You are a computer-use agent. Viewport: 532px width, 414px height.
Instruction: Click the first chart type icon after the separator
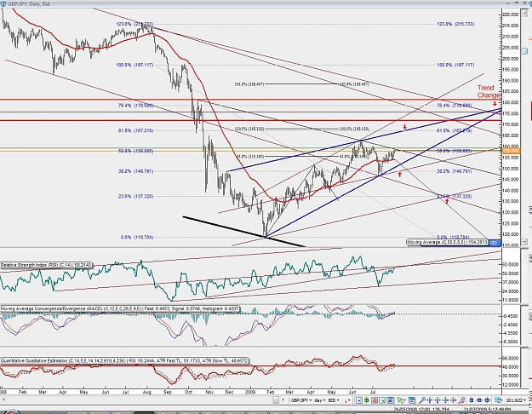tap(359, 400)
